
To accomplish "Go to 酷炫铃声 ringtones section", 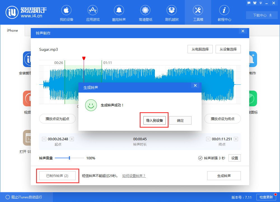I will pyautogui.click(x=119, y=13).
